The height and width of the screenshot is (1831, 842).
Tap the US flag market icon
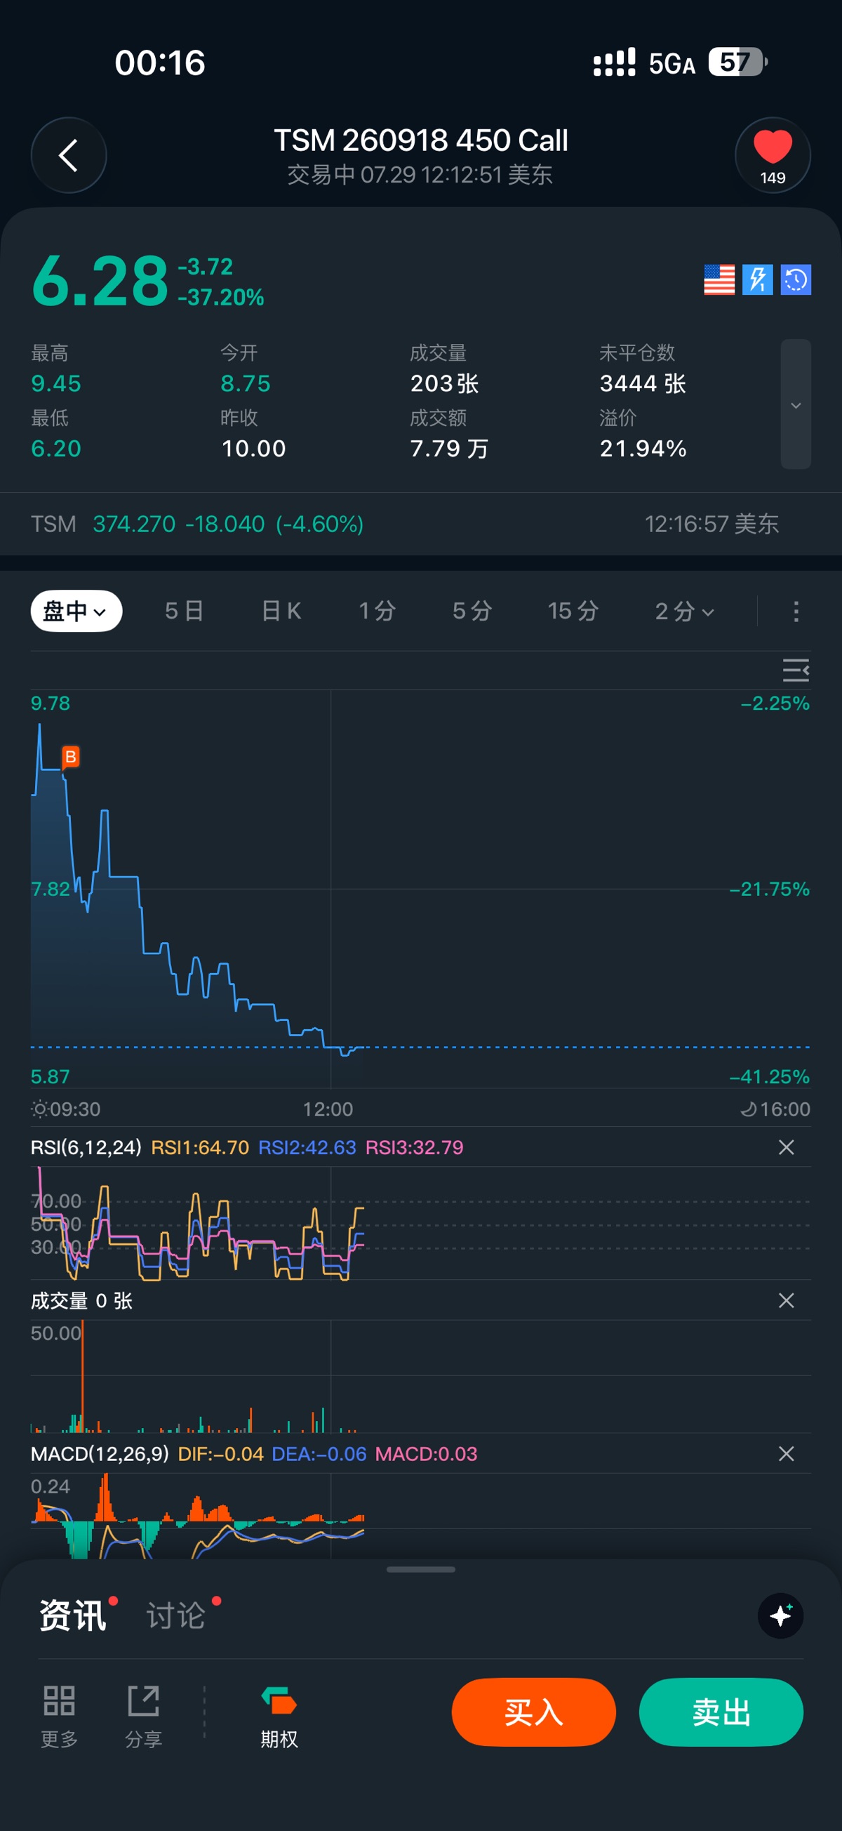click(719, 279)
